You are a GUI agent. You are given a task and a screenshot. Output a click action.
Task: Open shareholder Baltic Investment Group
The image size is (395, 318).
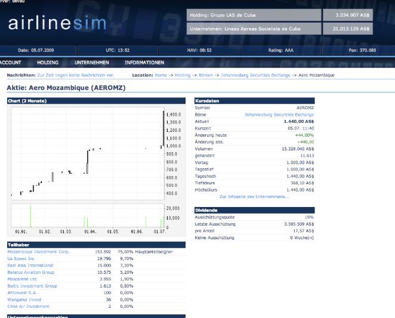pyautogui.click(x=32, y=286)
